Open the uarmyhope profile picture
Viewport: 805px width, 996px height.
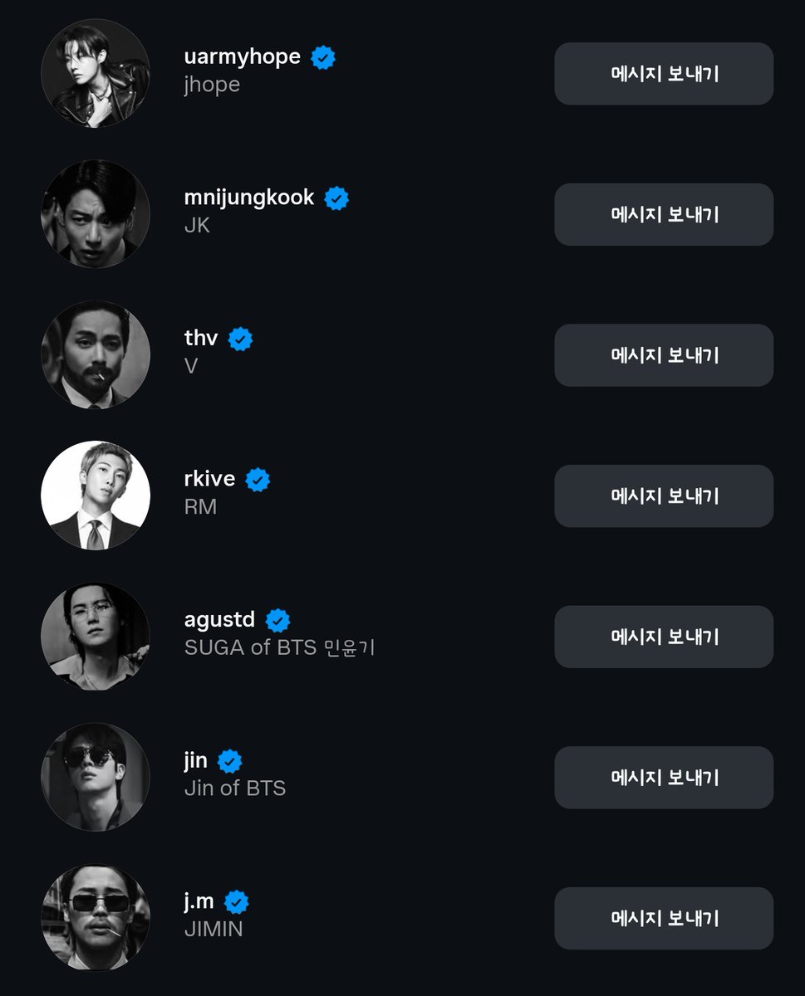coord(96,74)
